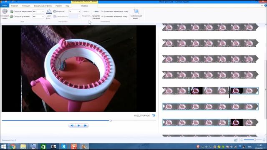Click the zoom out minus icon
Viewport: 267px width, 150px height.
tap(242, 140)
